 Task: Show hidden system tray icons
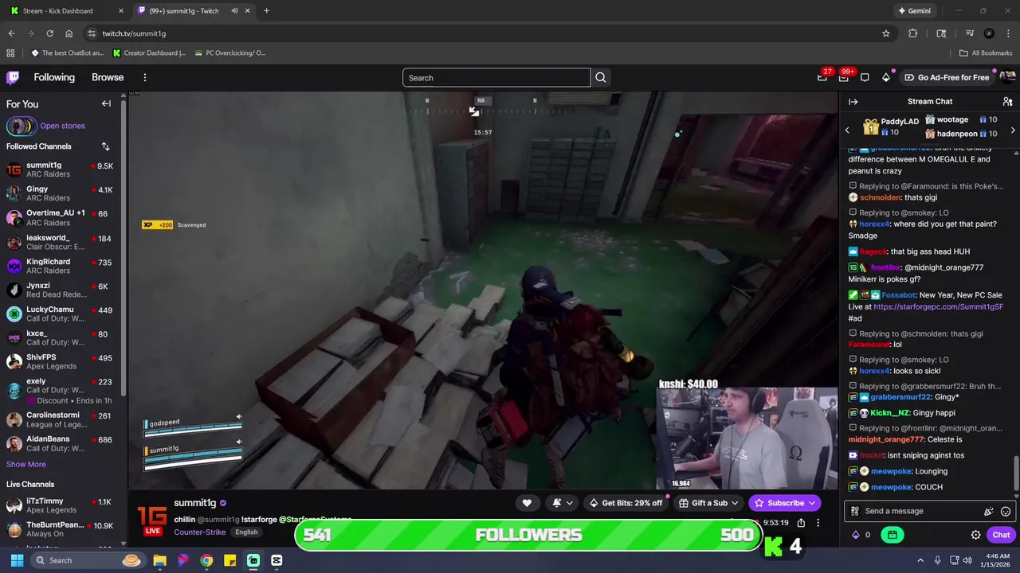(x=920, y=560)
